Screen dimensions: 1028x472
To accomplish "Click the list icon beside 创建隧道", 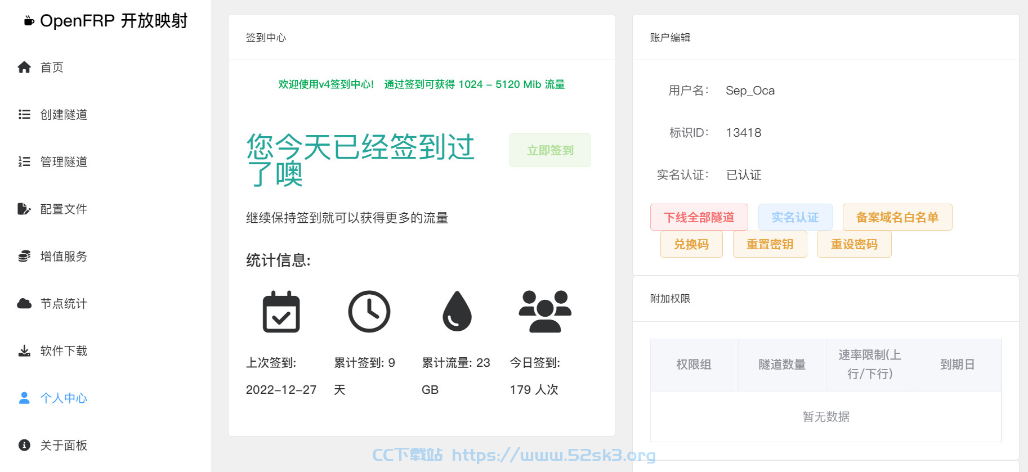I will pos(24,115).
